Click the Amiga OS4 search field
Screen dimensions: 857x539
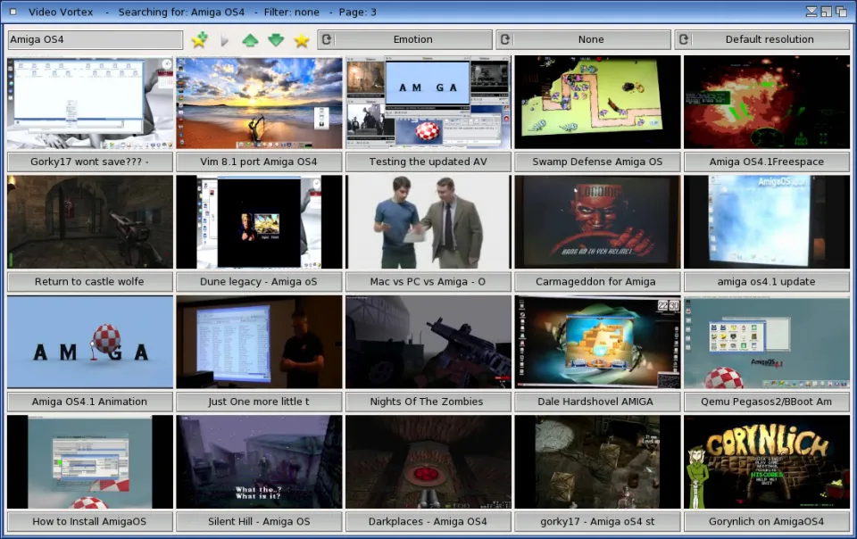coord(95,39)
